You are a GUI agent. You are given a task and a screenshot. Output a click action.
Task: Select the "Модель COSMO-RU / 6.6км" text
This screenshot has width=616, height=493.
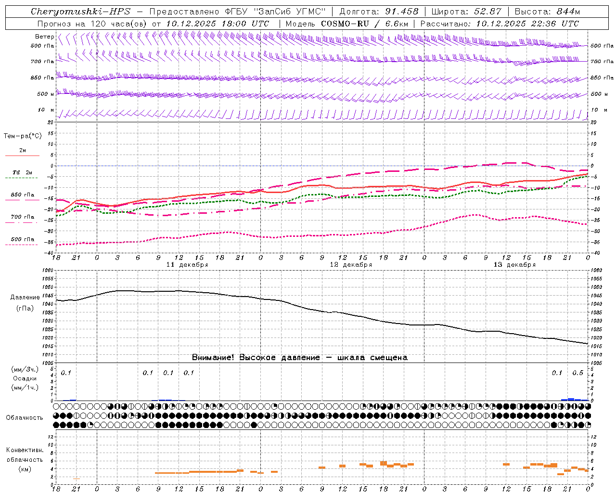tap(347, 24)
